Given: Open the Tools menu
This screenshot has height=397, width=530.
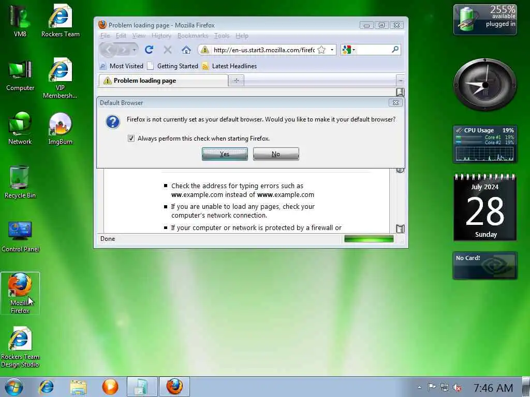Looking at the screenshot, I should click(222, 36).
